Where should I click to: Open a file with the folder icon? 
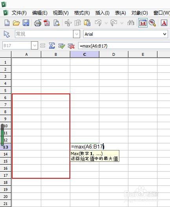[16, 23]
